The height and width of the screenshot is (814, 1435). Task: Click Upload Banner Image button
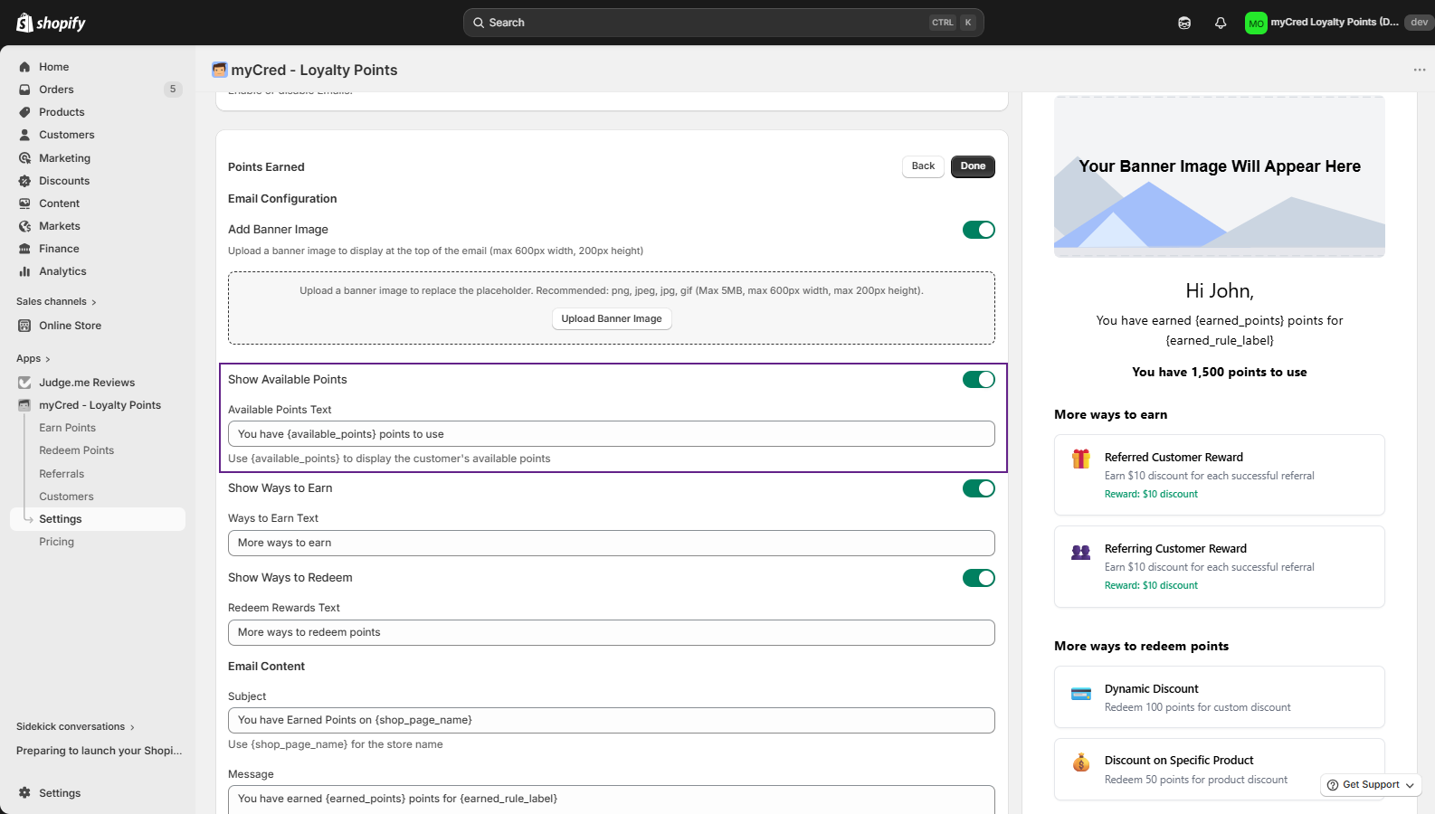point(612,319)
